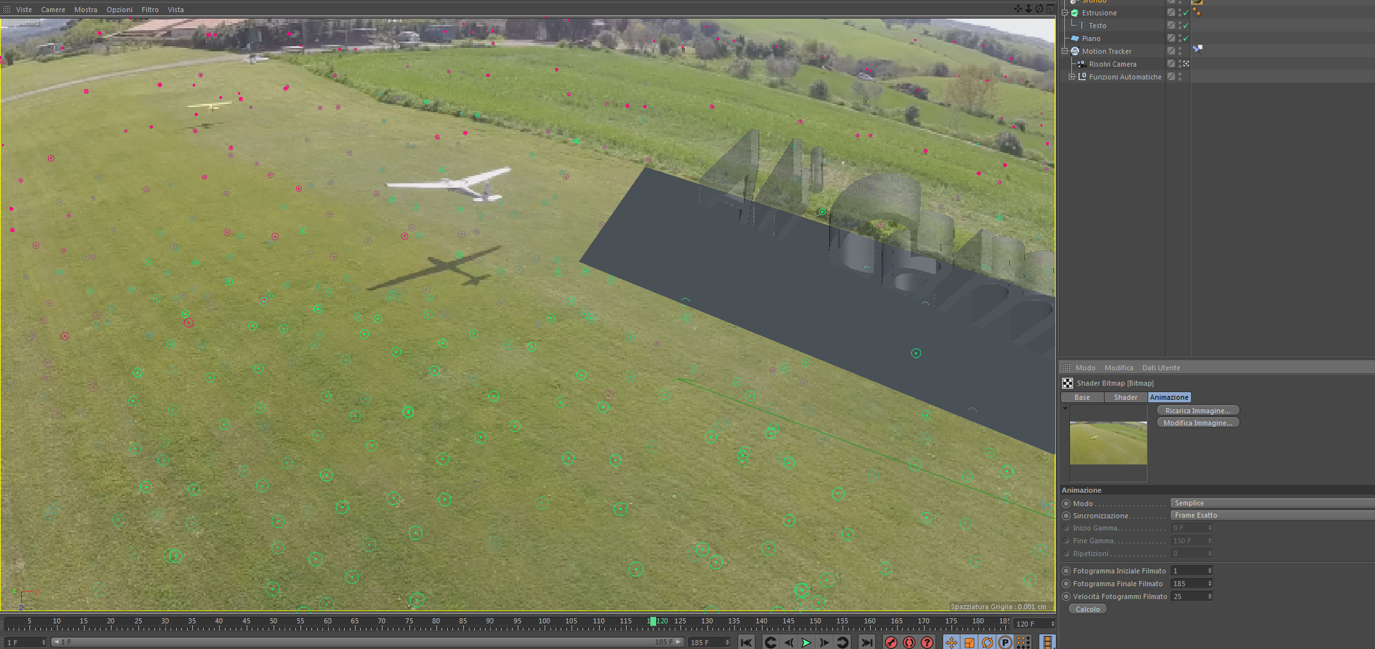Disable Testo green enable checkmark

pyautogui.click(x=1186, y=26)
